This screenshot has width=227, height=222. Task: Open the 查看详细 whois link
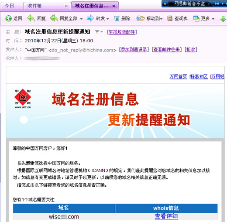click(166, 216)
